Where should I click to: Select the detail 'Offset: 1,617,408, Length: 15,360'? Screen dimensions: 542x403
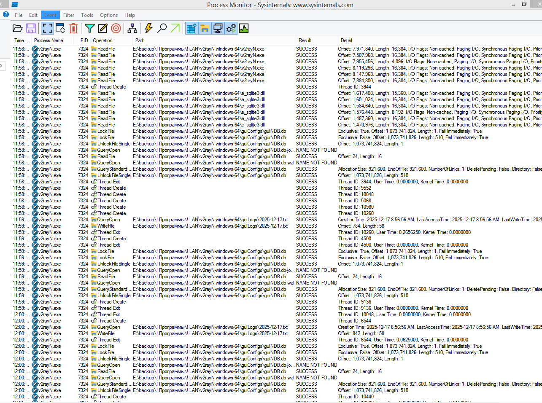(440, 93)
